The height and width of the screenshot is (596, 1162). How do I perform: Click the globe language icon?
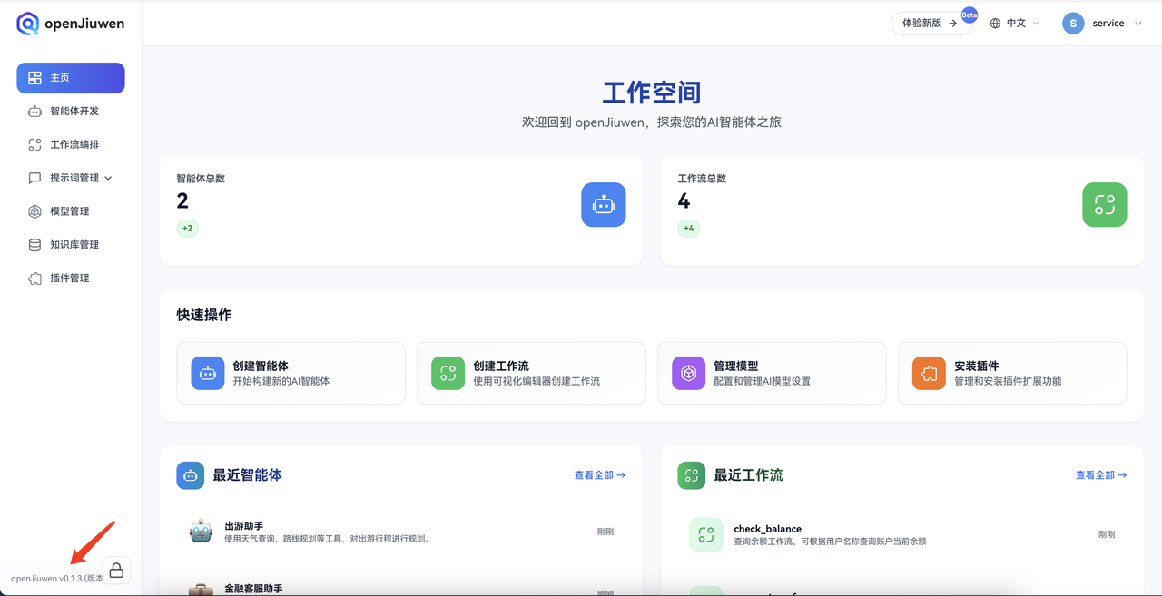click(x=995, y=24)
